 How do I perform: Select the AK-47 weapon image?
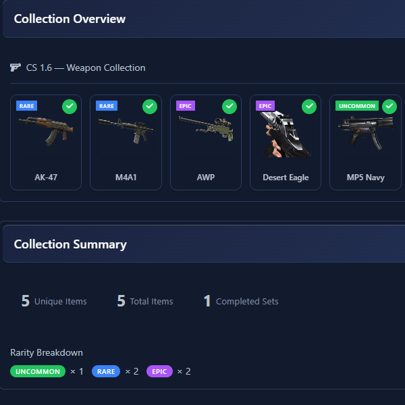click(46, 132)
